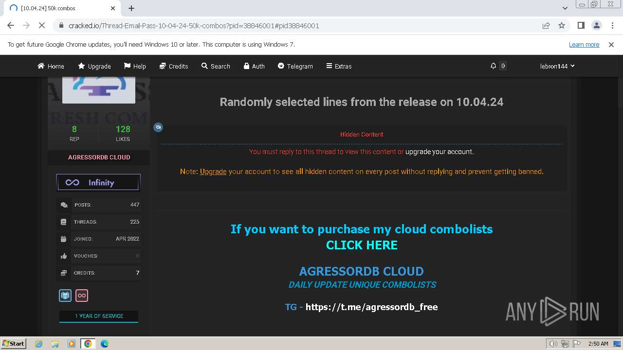The image size is (623, 350).
Task: Click the hidden content eye icon
Action: pyautogui.click(x=158, y=127)
